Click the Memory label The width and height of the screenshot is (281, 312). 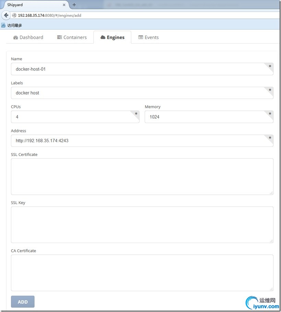coord(153,107)
